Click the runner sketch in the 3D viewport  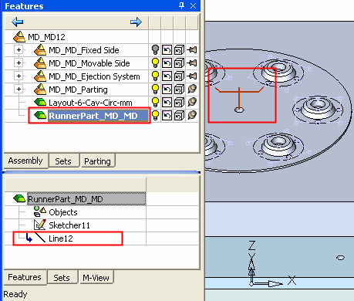(239, 99)
